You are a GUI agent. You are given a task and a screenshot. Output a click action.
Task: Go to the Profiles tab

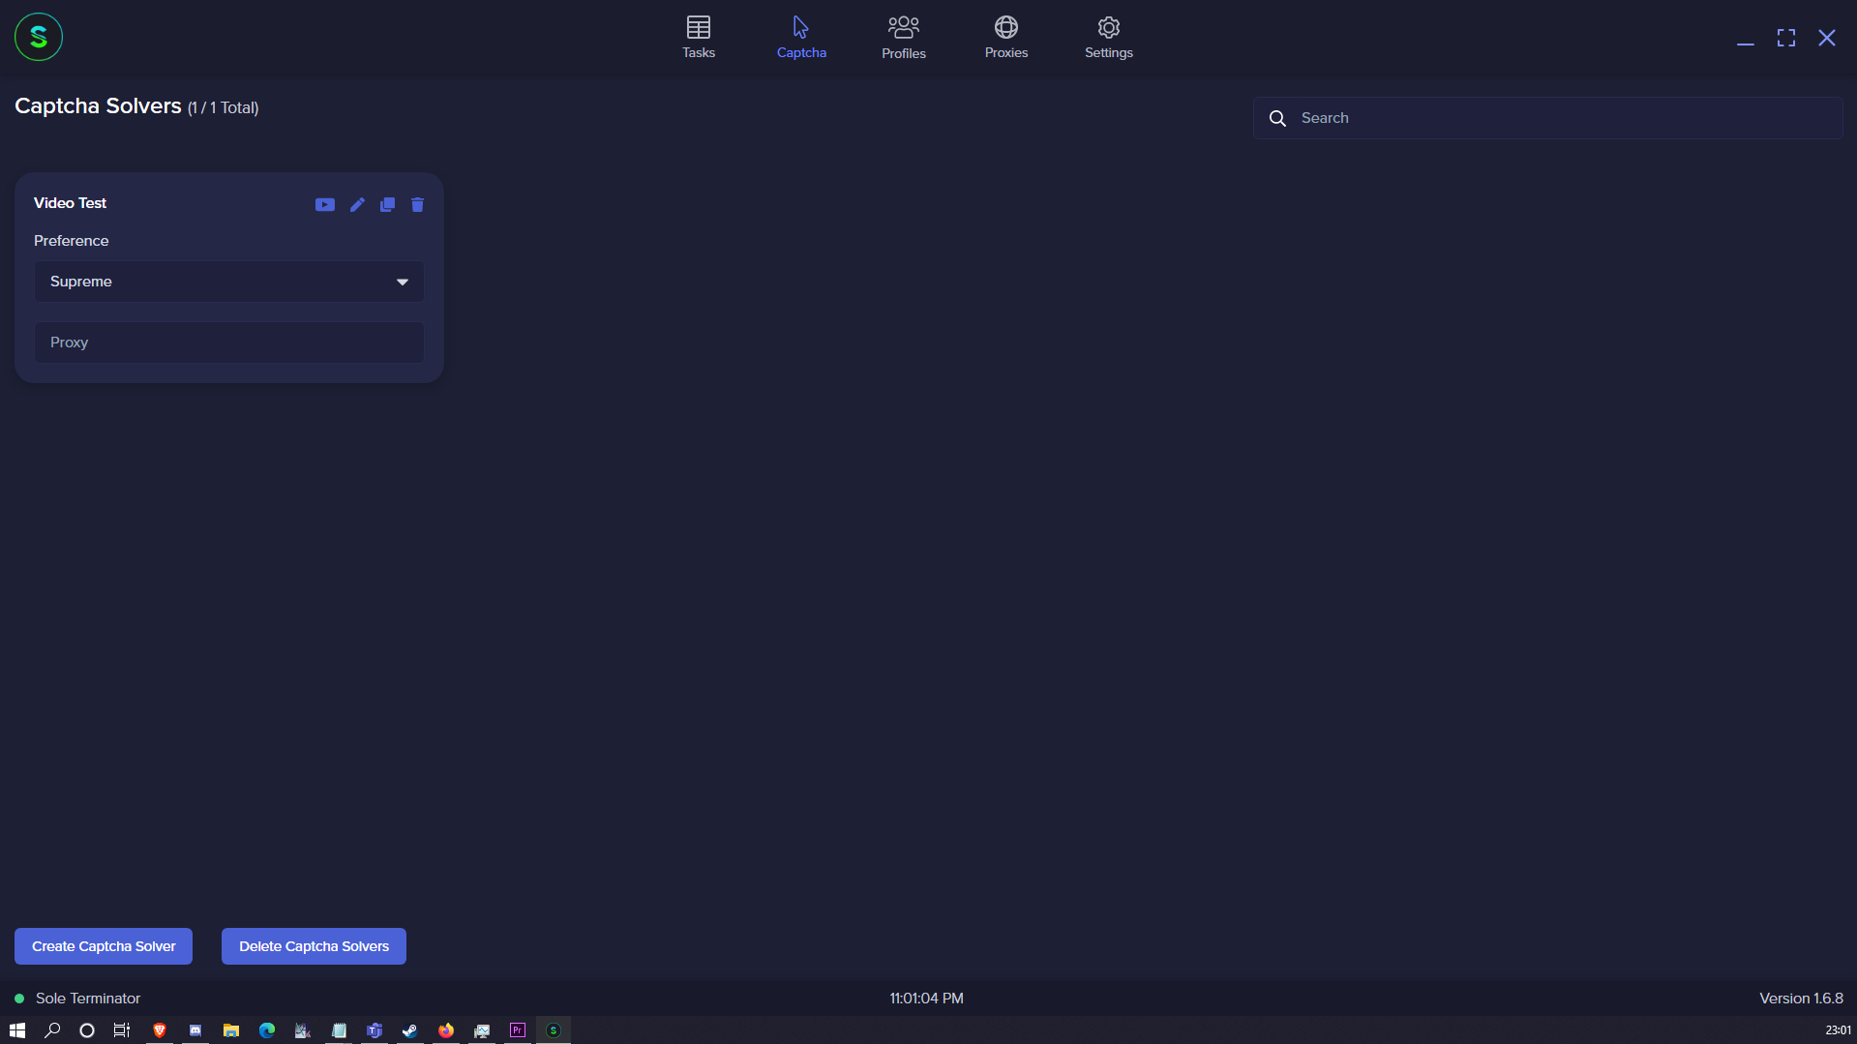[x=903, y=37]
